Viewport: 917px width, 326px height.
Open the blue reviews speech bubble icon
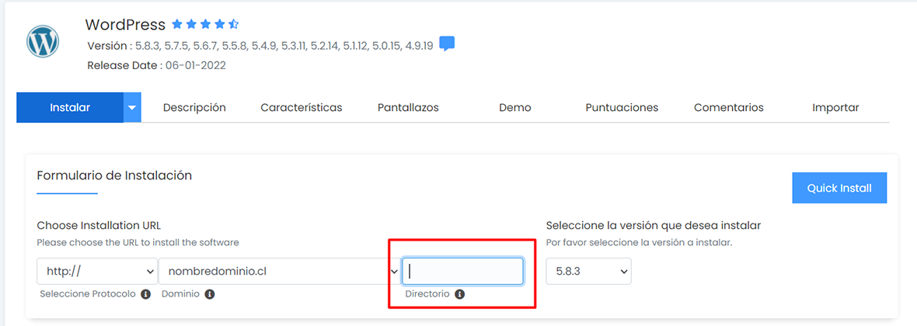coord(447,43)
